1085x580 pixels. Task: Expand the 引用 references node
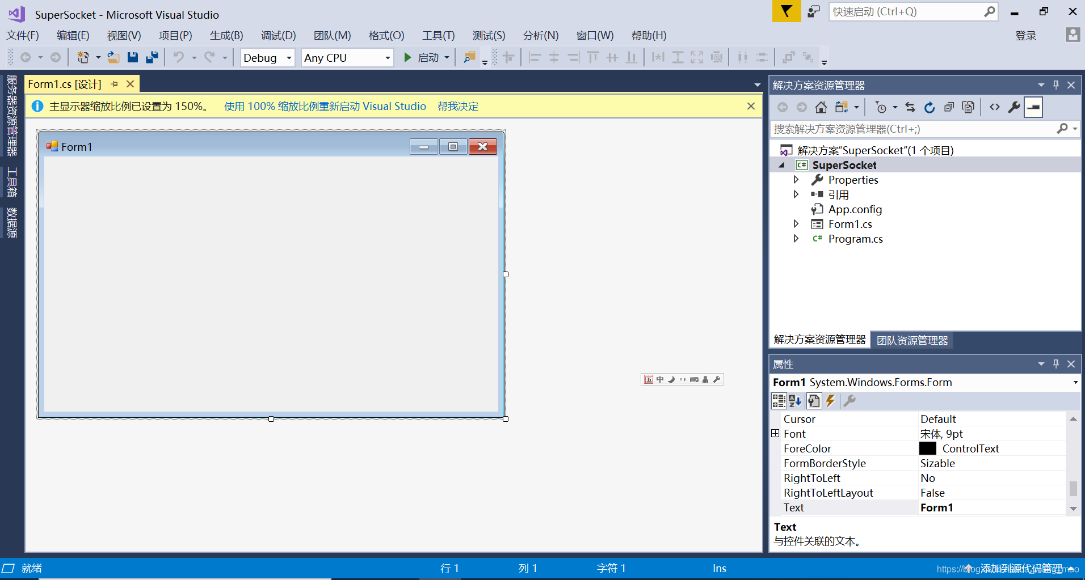796,194
